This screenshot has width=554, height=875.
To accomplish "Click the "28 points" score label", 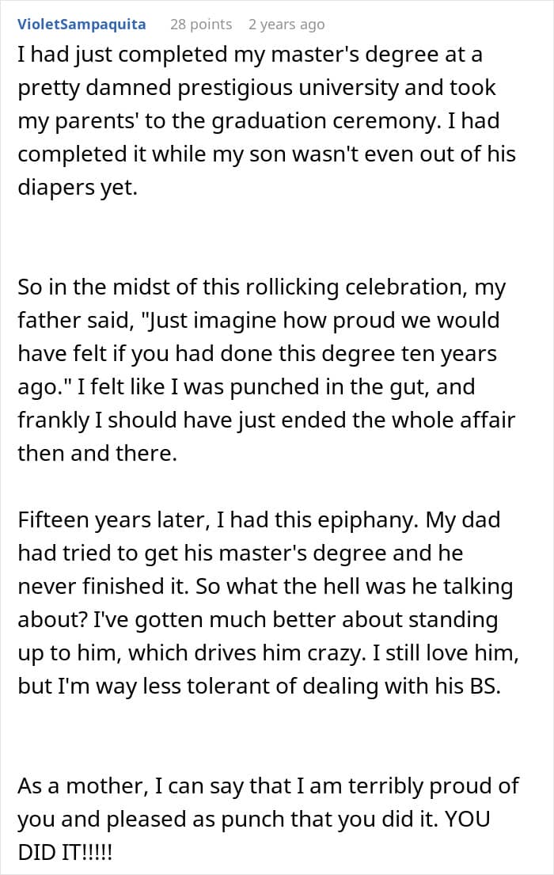I will coord(201,24).
